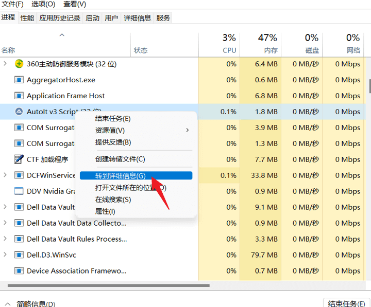Switch to the 启动 tab
Screen dimensions: 371x307
[92, 18]
